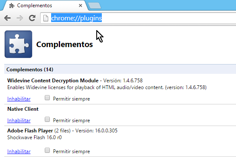Click the page icon in the address bar
236x157 pixels.
(x=46, y=18)
